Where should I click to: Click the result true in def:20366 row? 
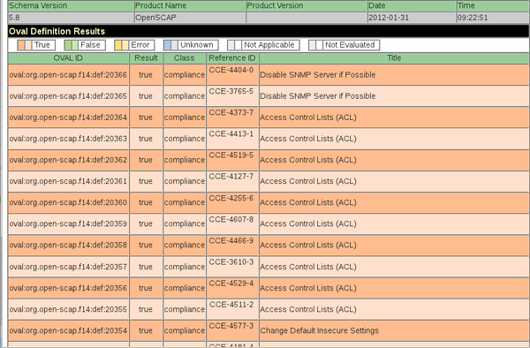[x=146, y=75]
